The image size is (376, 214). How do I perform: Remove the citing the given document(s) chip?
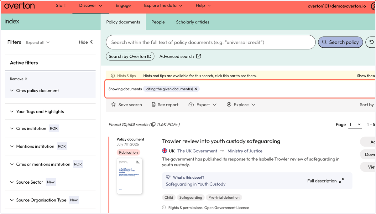196,89
